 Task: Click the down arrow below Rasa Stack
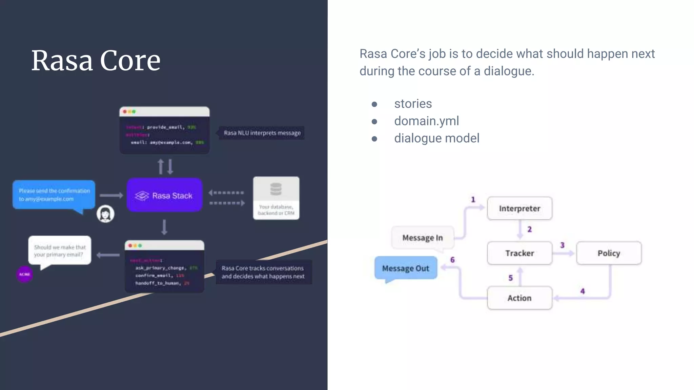[164, 227]
